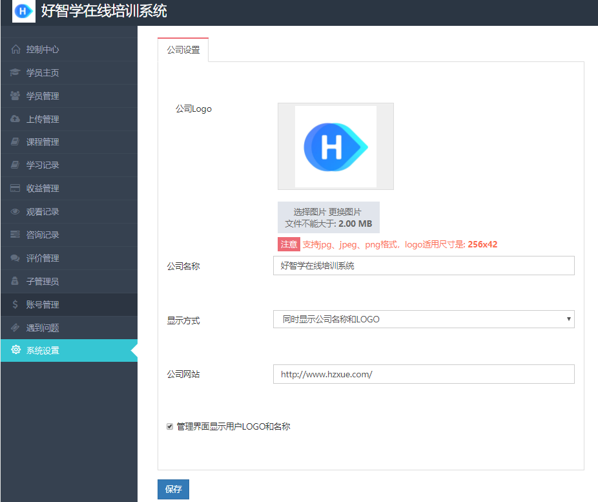Open 子管理员 in sidebar
598x502 pixels.
pos(69,281)
